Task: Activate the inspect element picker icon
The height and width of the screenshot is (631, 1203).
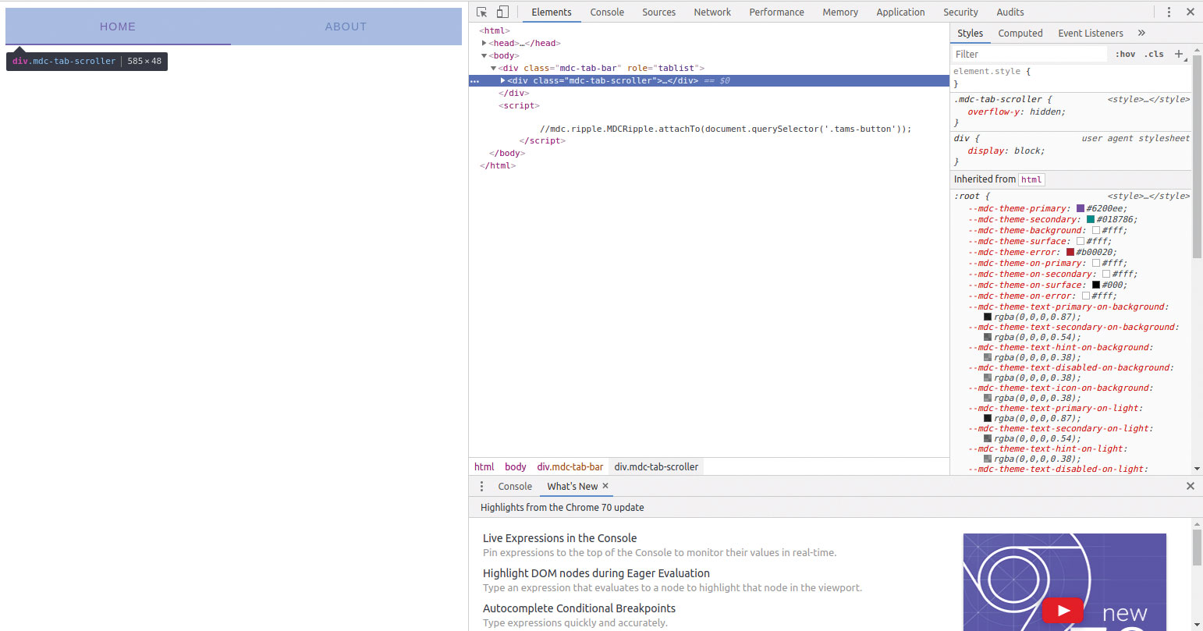Action: point(481,12)
